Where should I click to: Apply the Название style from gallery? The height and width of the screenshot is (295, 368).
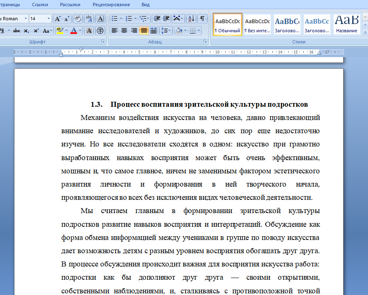coord(346,25)
